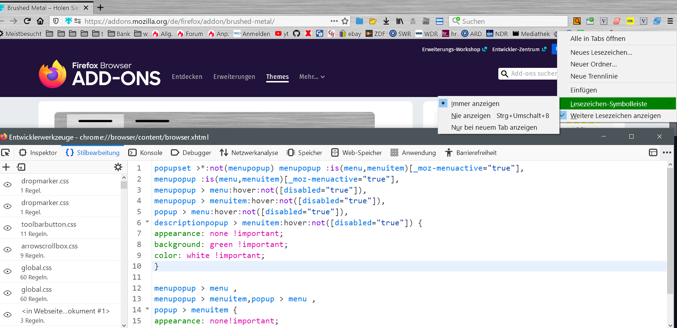Reload the current page
677x328 pixels.
pyautogui.click(x=27, y=21)
